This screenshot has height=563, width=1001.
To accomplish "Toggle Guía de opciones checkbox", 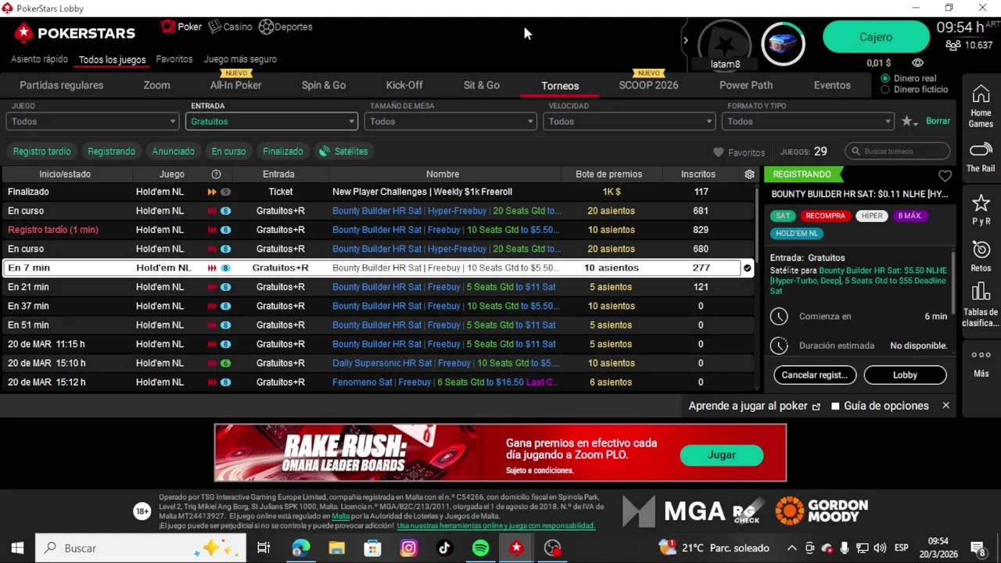I will click(835, 406).
